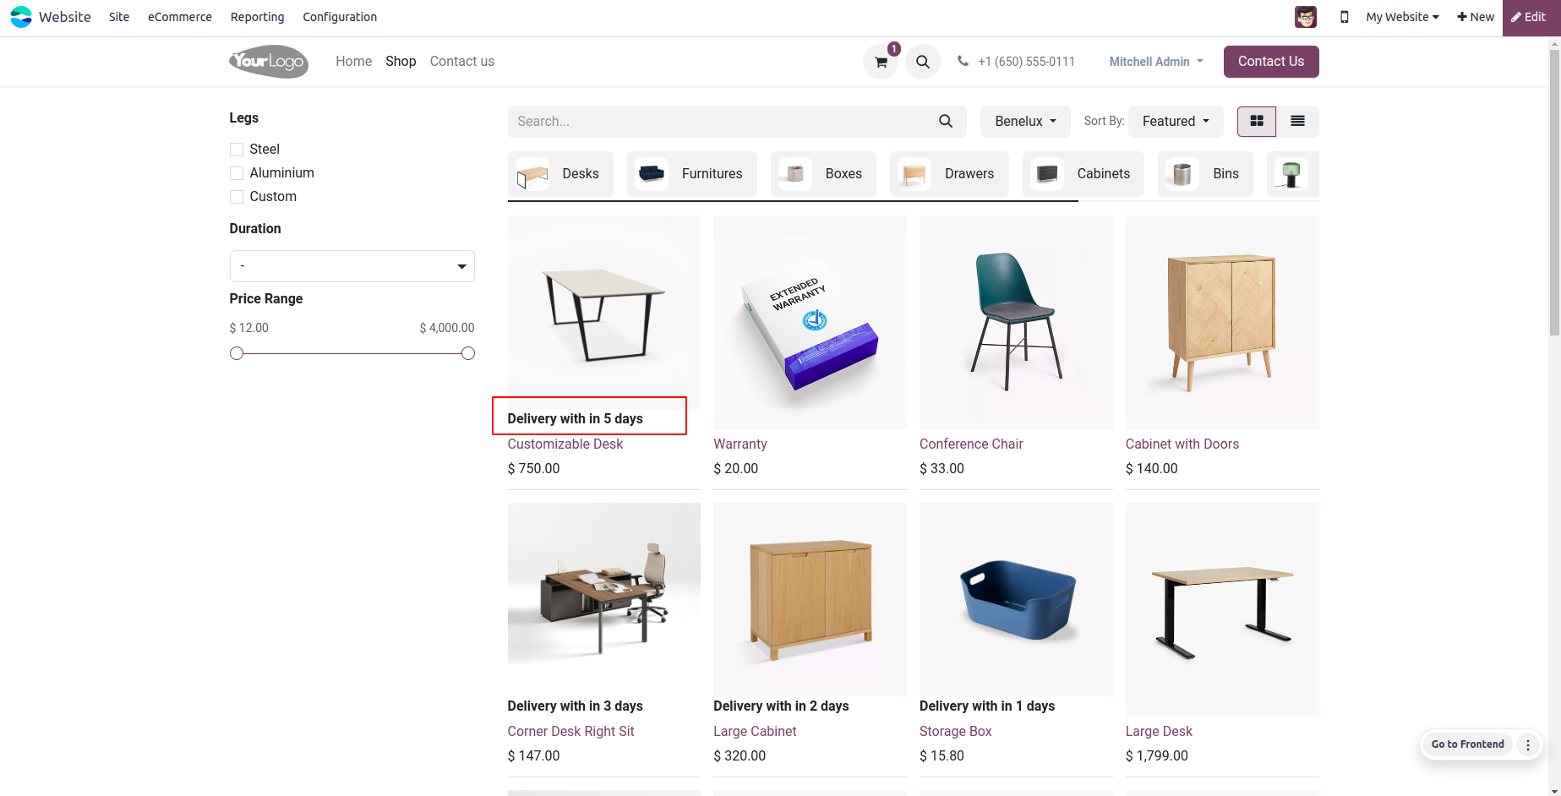Open the Customizable Desk product link
The width and height of the screenshot is (1561, 796).
tap(565, 444)
